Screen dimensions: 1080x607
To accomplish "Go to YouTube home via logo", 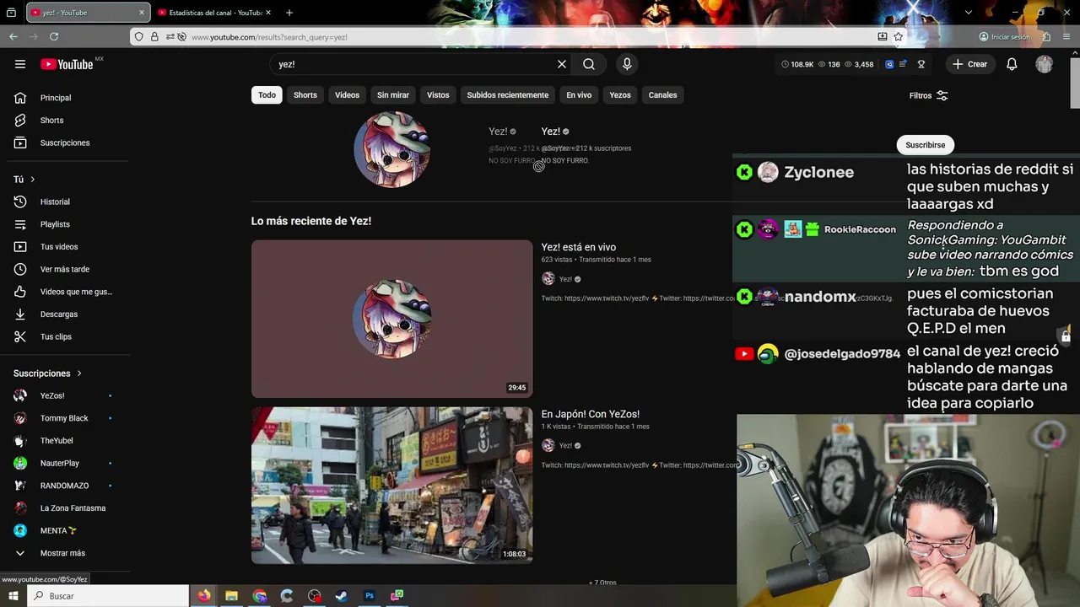I will [67, 64].
